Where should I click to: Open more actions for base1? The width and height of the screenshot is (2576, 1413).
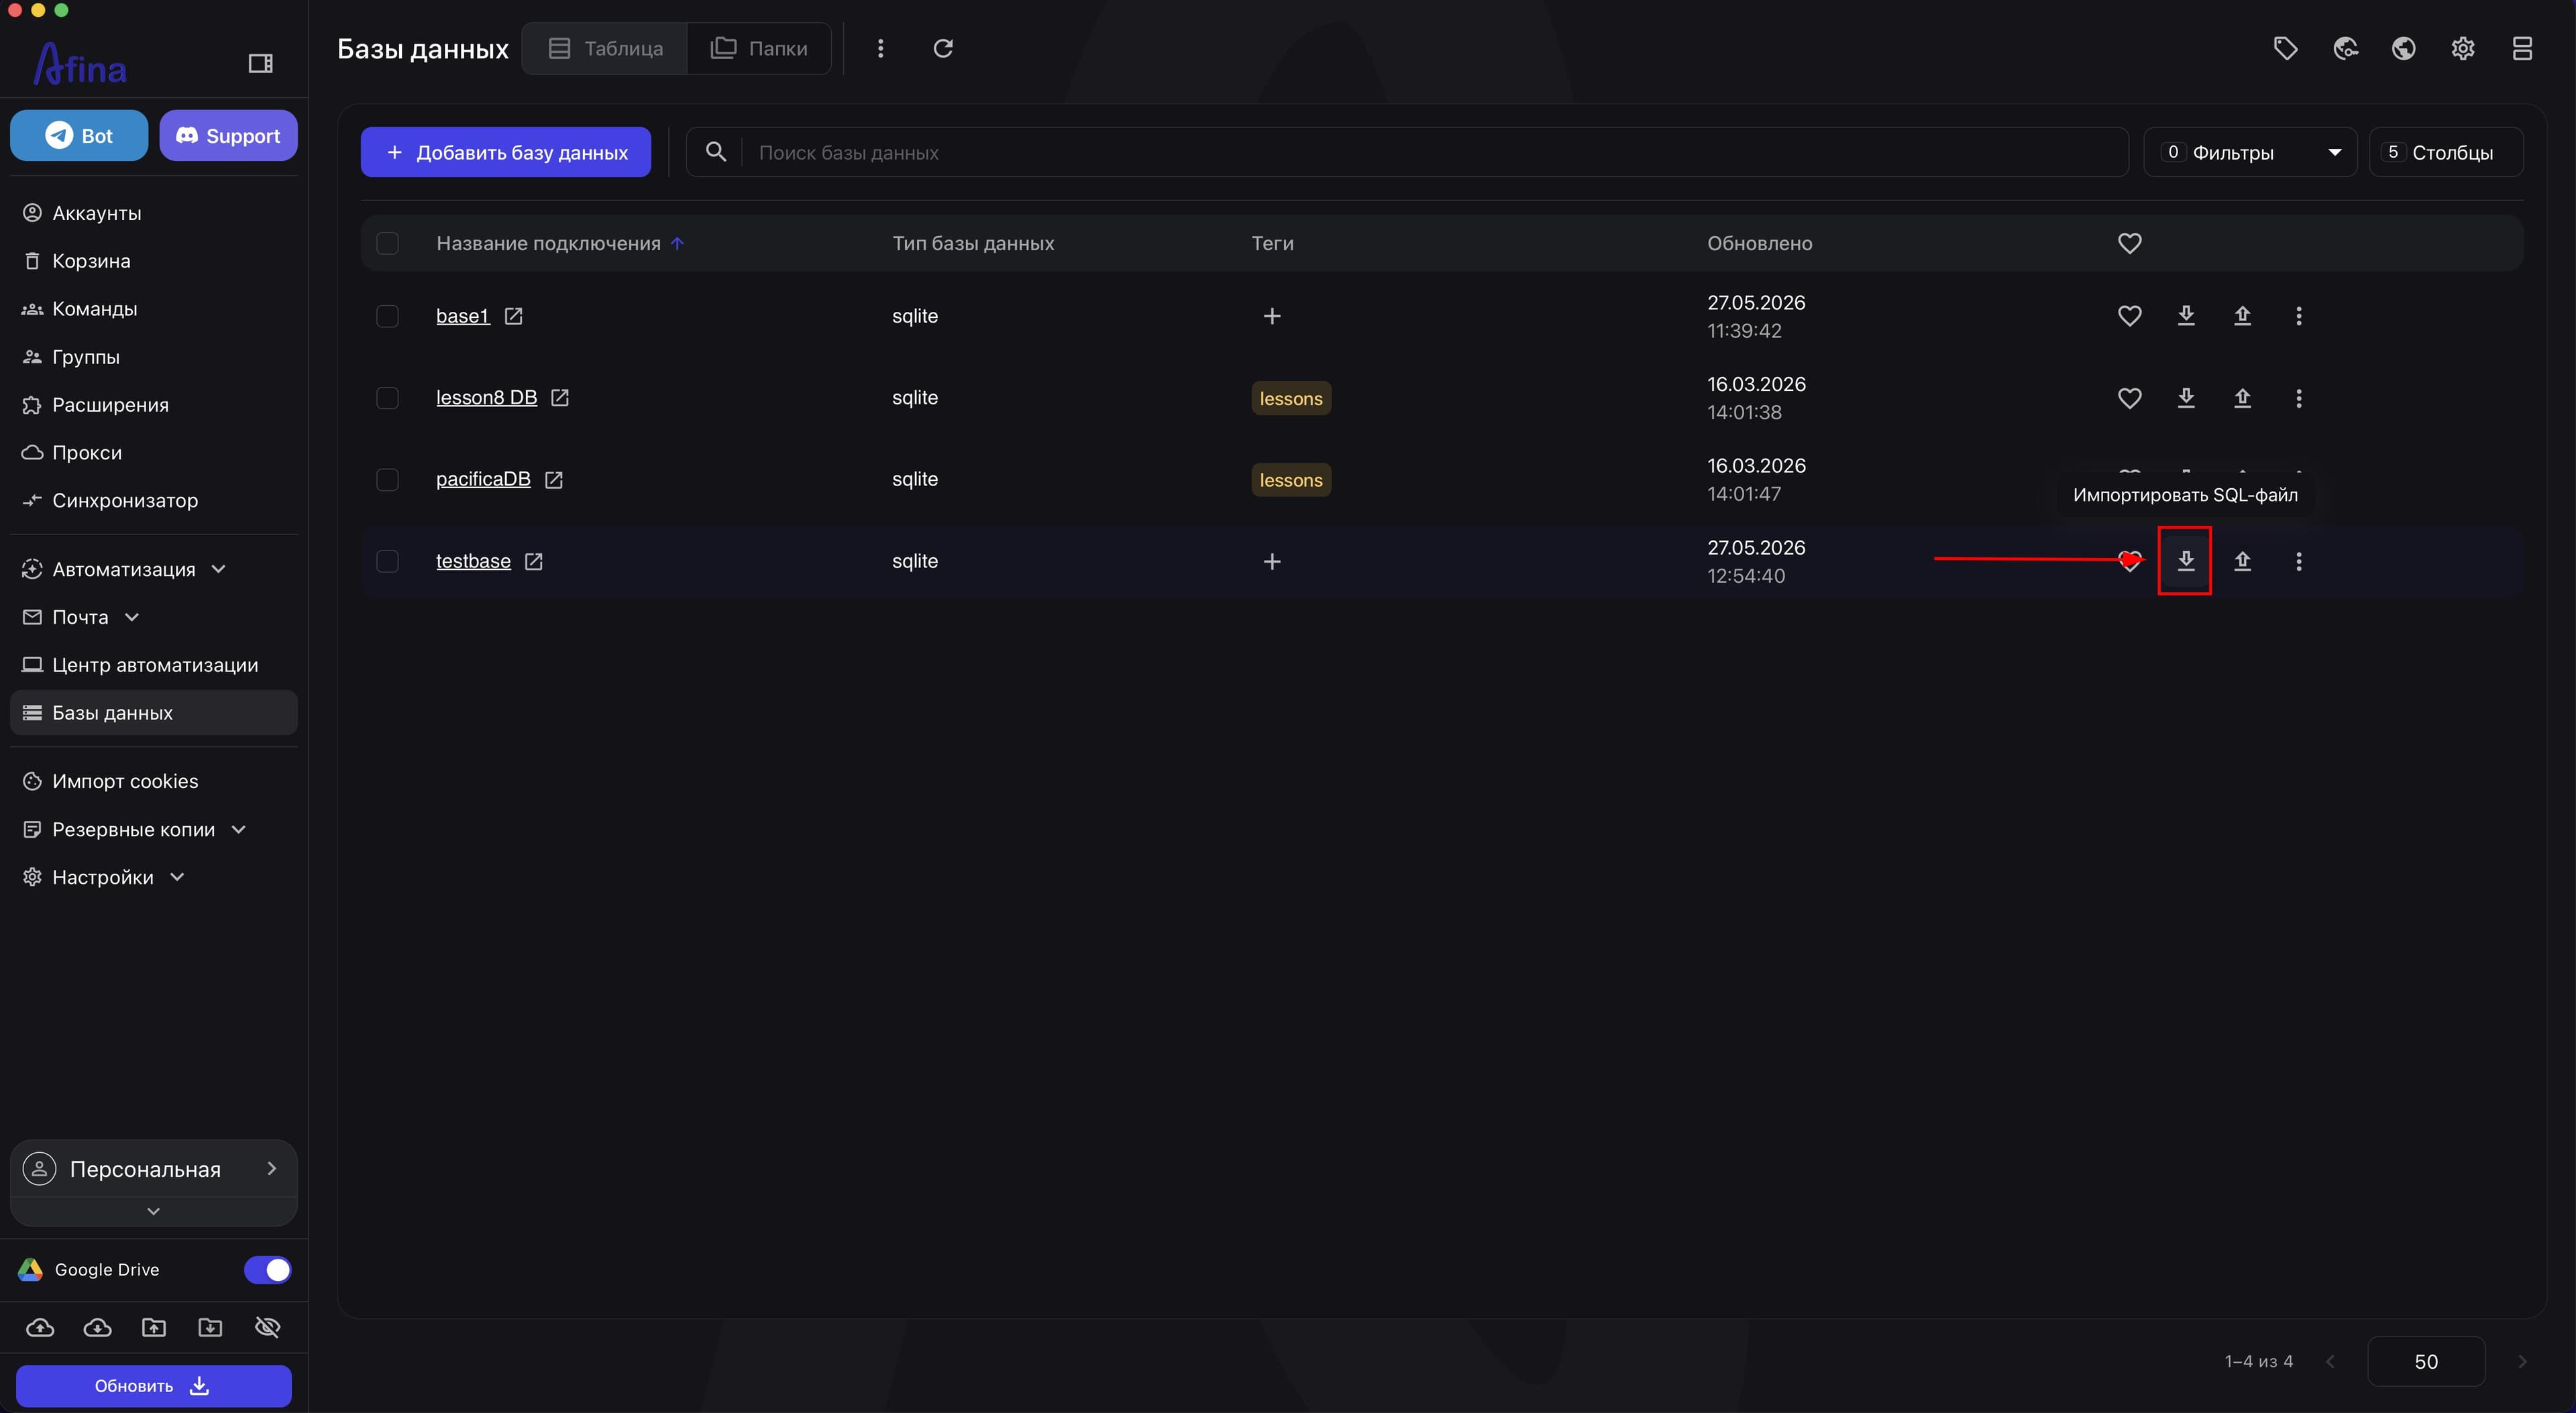[2298, 316]
